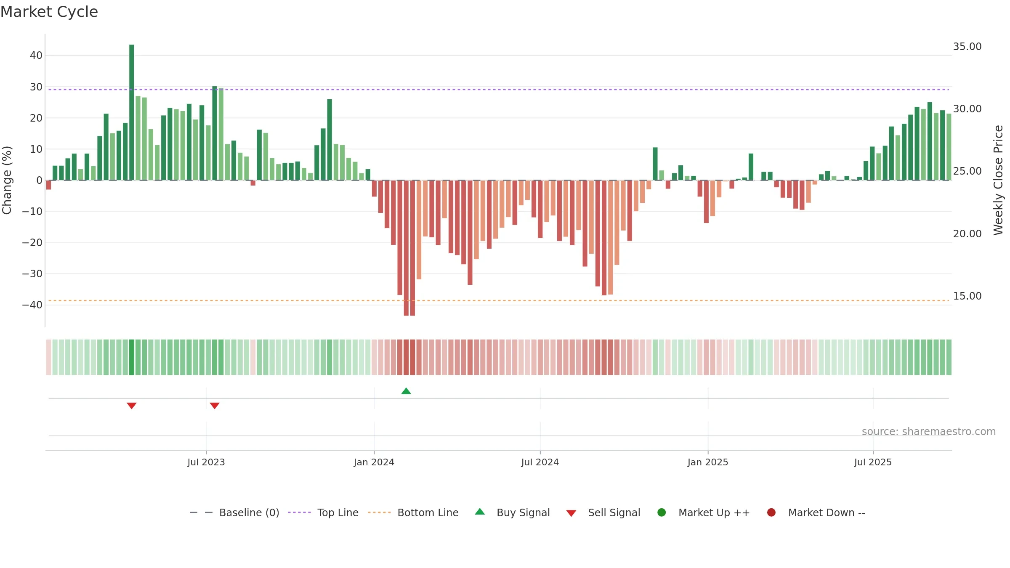Click the −30 tick on the change axis
Viewport: 1010px width, 568px height.
tap(32, 273)
